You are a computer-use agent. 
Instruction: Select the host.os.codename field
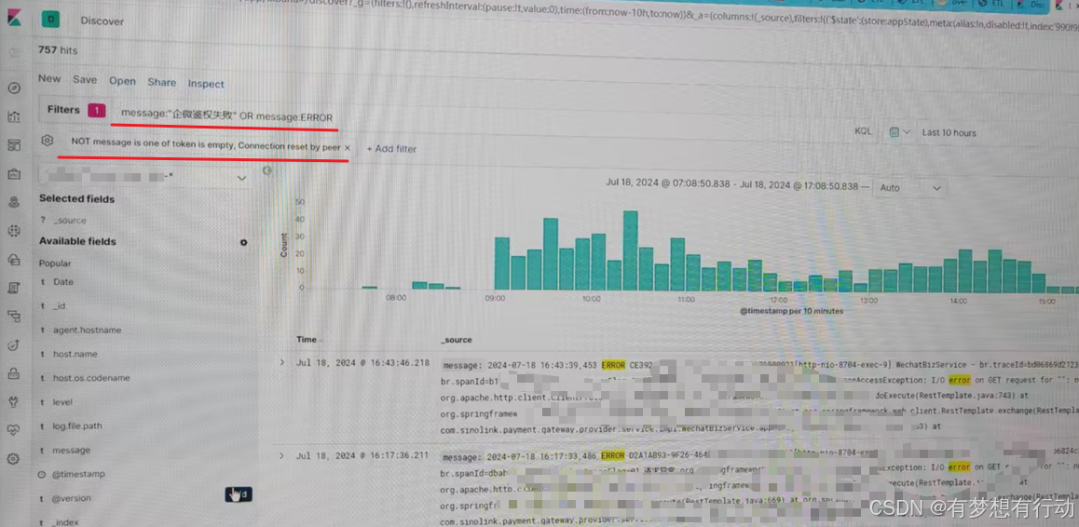tap(91, 378)
